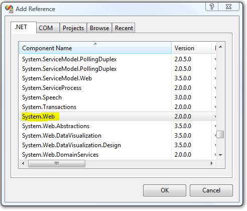Confirm with the OK button

[x=165, y=190]
